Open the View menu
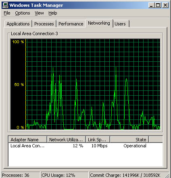The width and height of the screenshot is (171, 178). [x=39, y=13]
